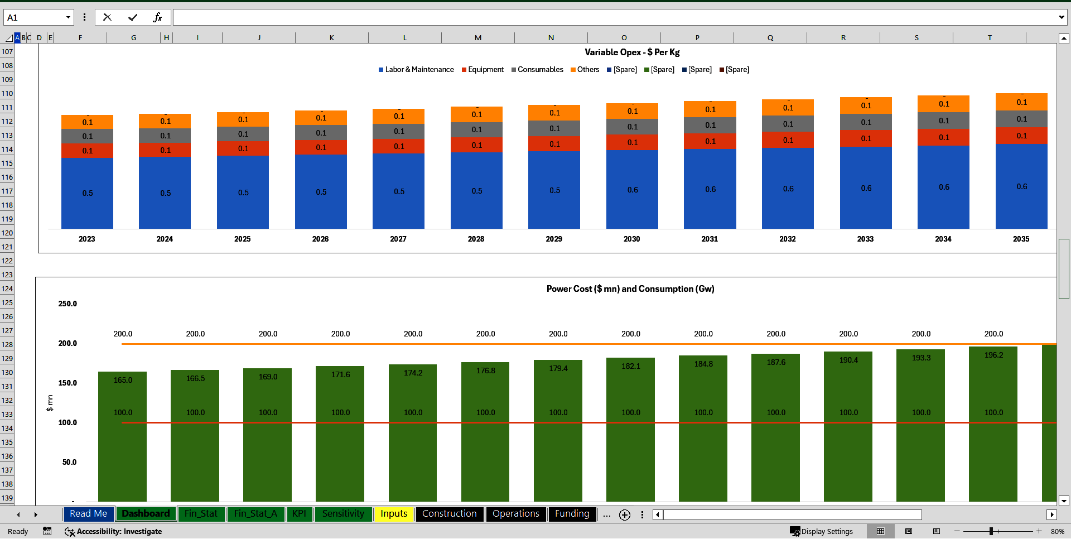Click the Enter checkmark icon in the formula bar

coord(133,17)
